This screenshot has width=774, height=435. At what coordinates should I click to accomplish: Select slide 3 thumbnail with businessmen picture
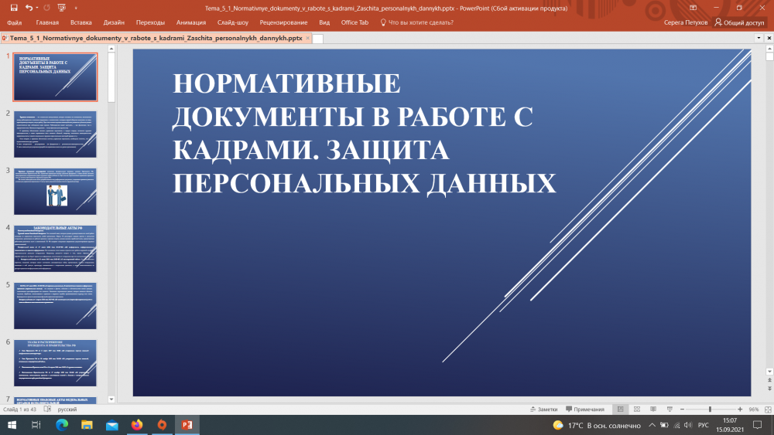pos(55,192)
